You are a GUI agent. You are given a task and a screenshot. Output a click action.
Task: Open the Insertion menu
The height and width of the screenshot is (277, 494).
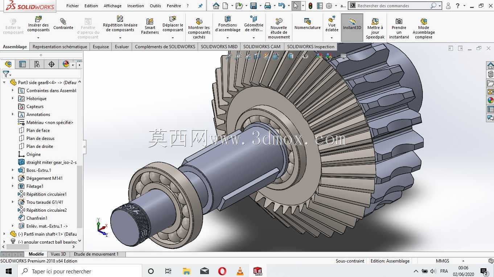pyautogui.click(x=135, y=6)
